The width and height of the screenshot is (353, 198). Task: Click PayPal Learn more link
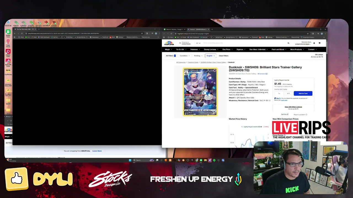[284, 100]
